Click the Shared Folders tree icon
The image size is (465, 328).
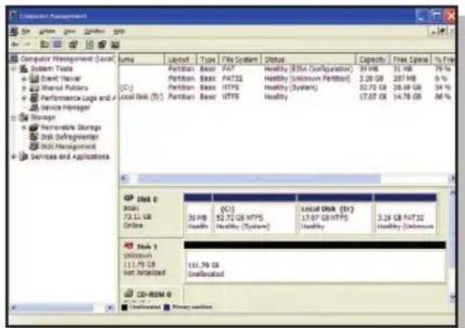(x=35, y=88)
